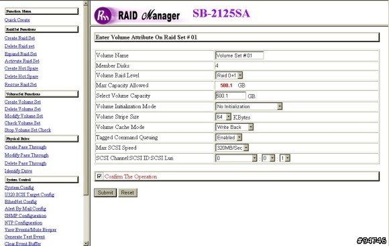Open the Create Raid Set link
389x246 pixels.
coord(19,38)
